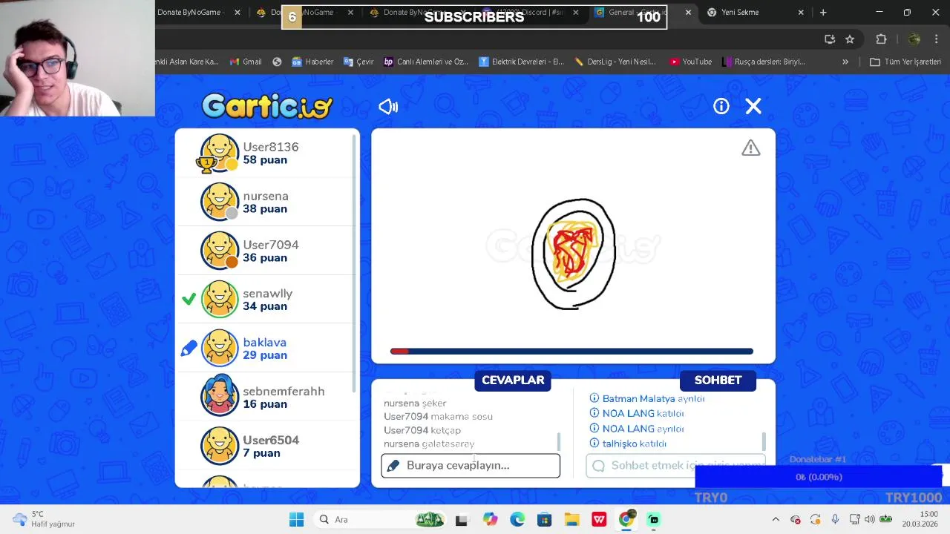Open Microsoft Edge from the taskbar
The width and height of the screenshot is (950, 534).
517,520
